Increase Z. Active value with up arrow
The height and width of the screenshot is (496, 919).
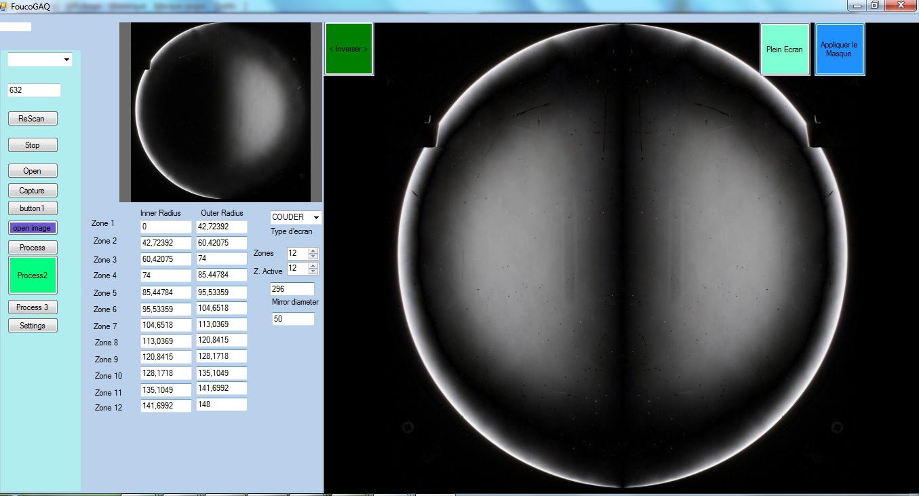pyautogui.click(x=313, y=265)
